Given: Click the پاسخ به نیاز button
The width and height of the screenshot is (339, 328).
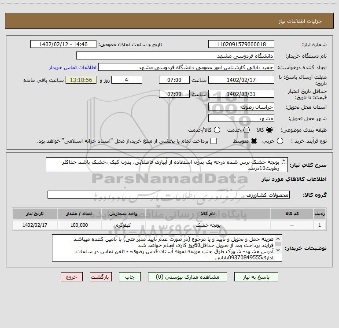Looking at the screenshot, I should point(256,277).
